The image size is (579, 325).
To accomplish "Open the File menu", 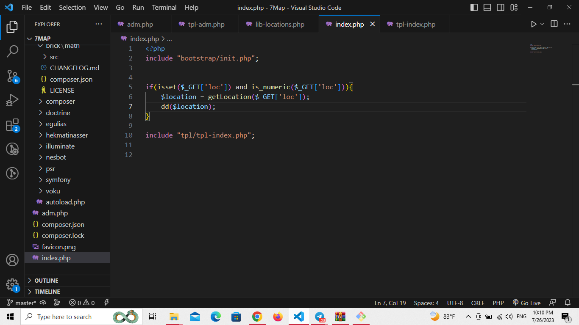I will tap(26, 8).
